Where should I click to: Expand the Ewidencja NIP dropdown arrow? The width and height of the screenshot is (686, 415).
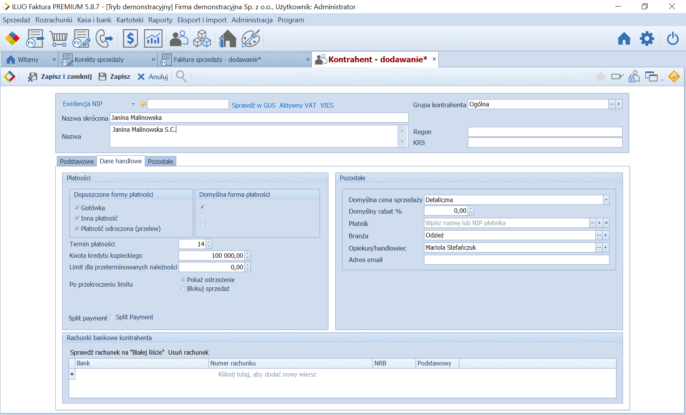[x=133, y=104]
